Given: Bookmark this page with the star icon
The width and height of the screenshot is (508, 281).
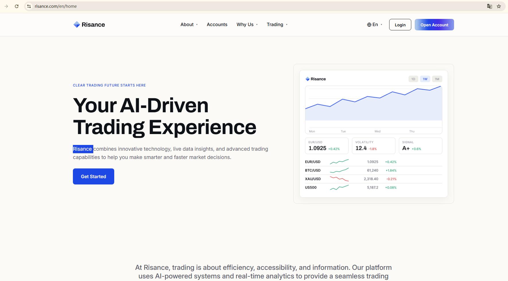Looking at the screenshot, I should click(499, 6).
